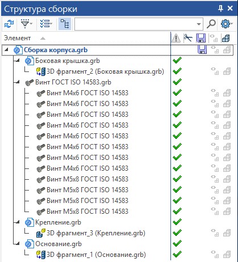
Task: Pin the Структура сборки panel
Action: [x=221, y=9]
